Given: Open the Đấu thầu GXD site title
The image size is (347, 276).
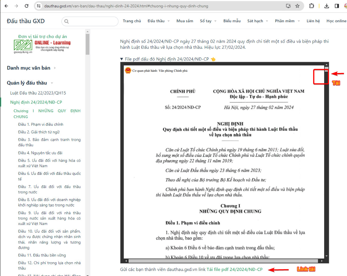Looking at the screenshot, I should pyautogui.click(x=26, y=21).
